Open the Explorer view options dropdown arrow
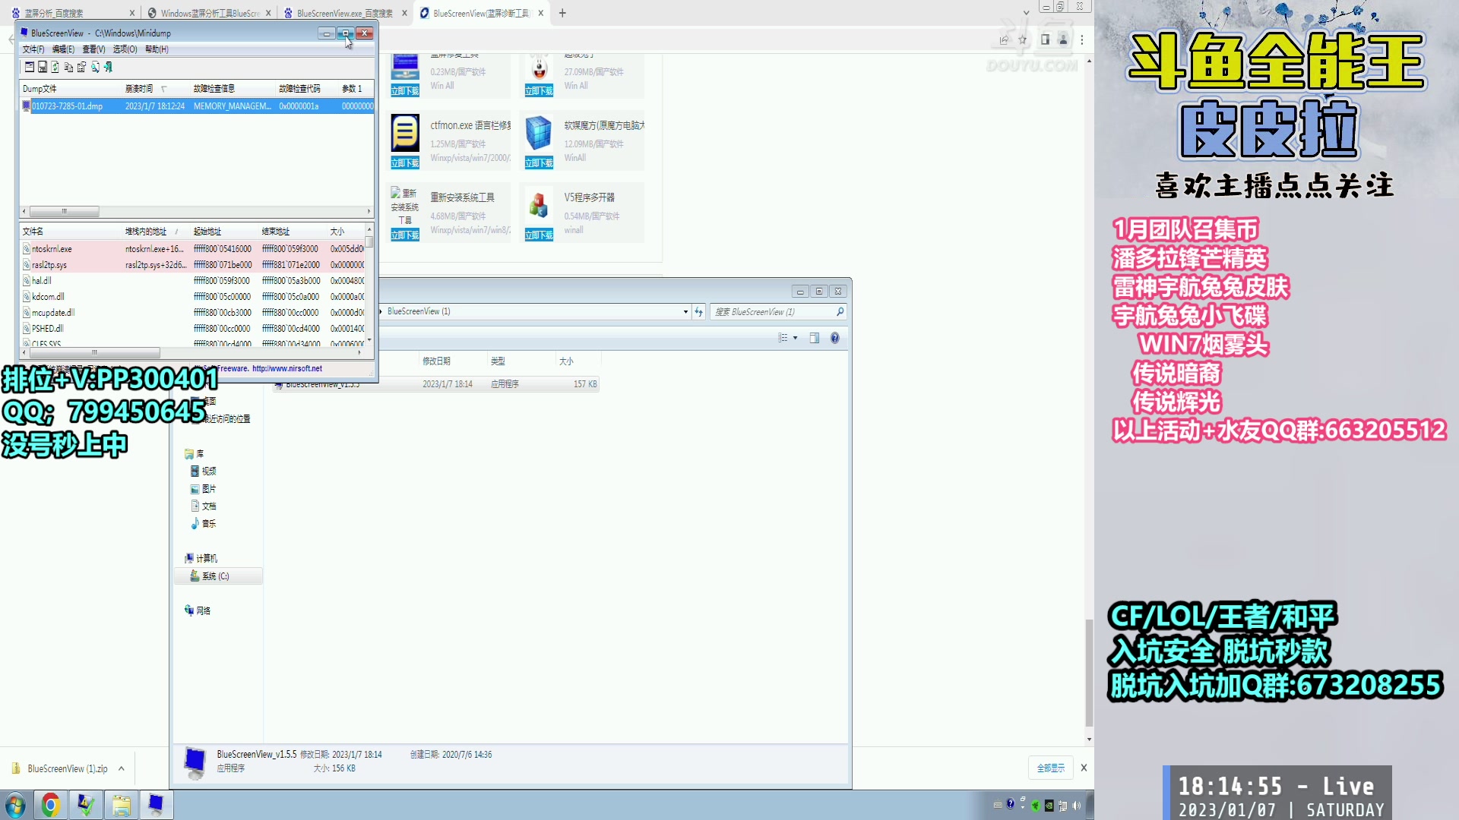Viewport: 1459px width, 820px height. click(x=795, y=338)
